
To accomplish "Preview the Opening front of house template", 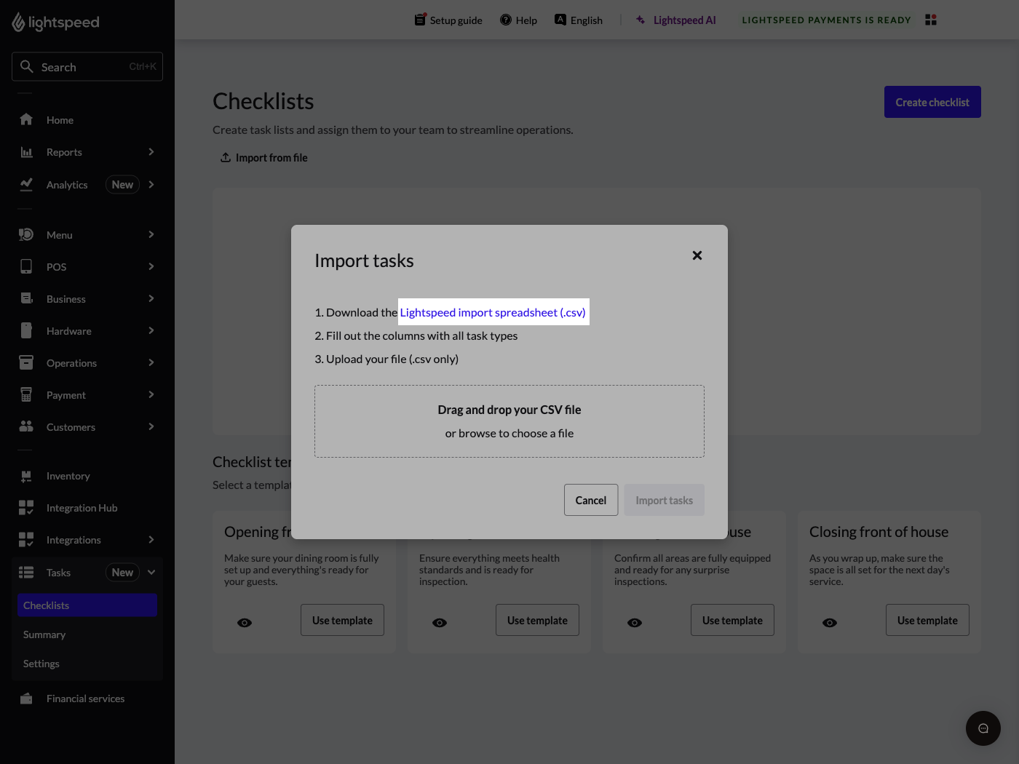I will (x=245, y=622).
